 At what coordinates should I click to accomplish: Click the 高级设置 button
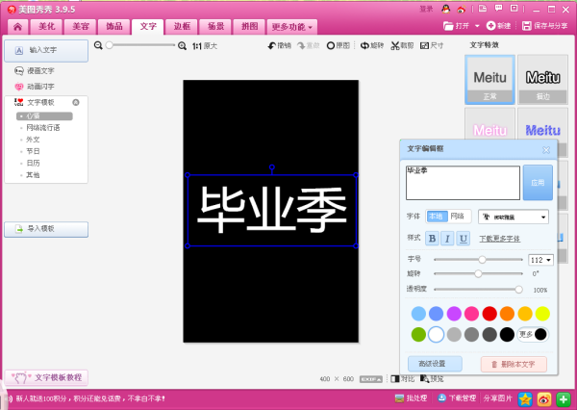point(435,364)
